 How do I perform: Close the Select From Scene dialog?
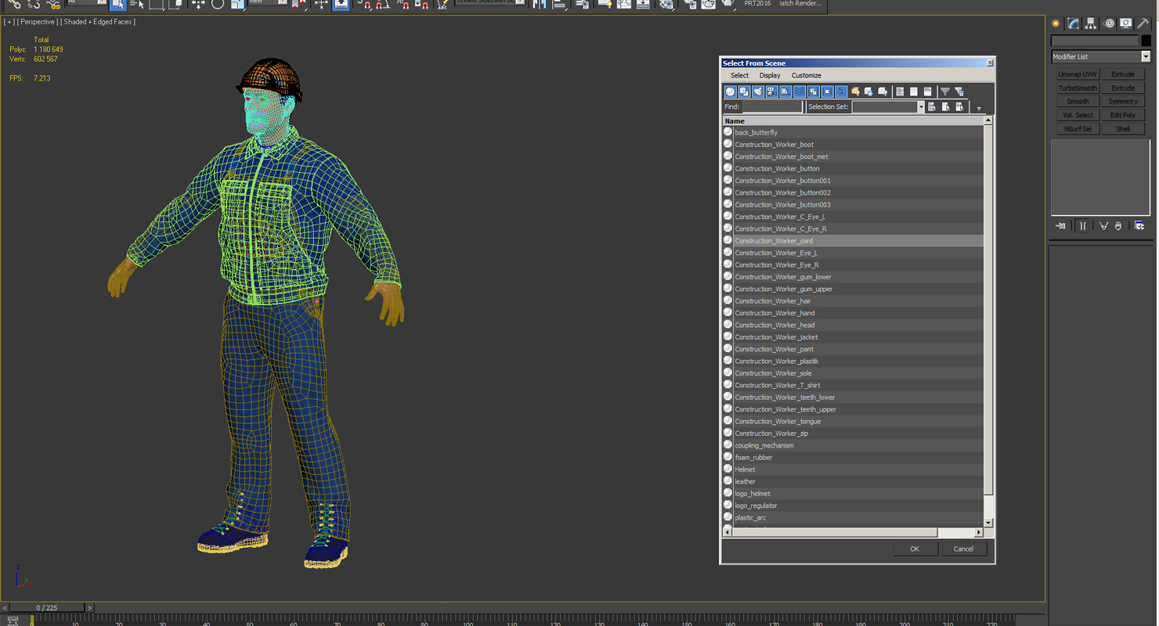coord(990,63)
